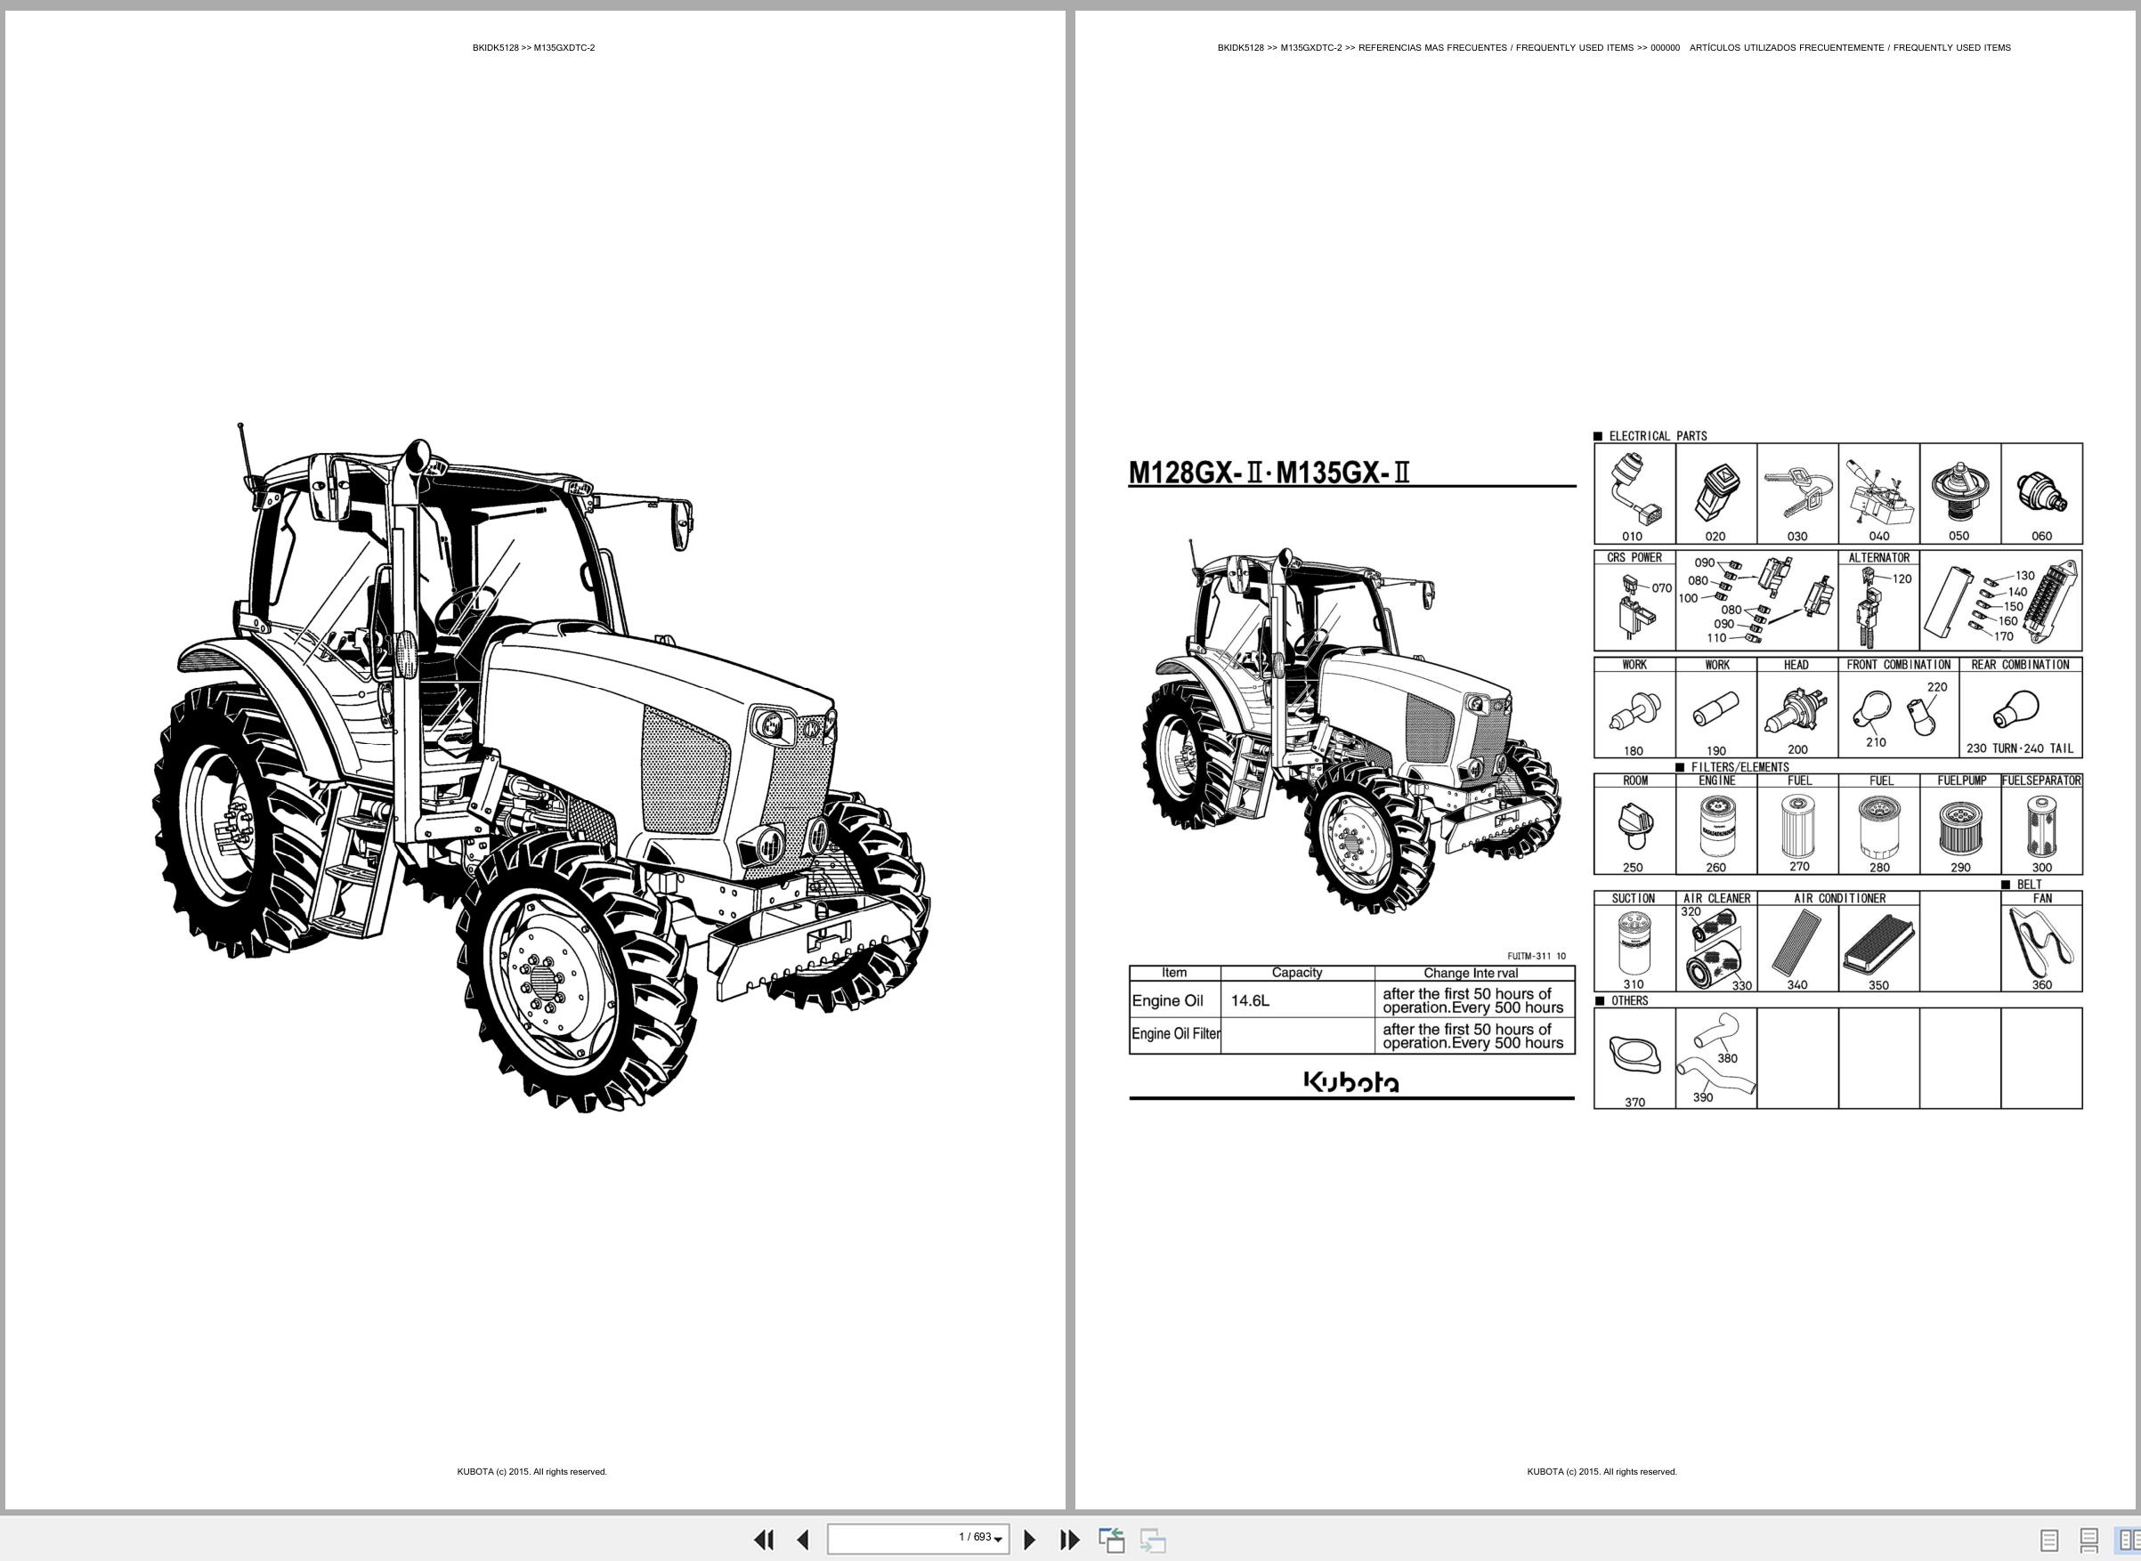Jump to the last page
The image size is (2141, 1561).
point(1069,1540)
